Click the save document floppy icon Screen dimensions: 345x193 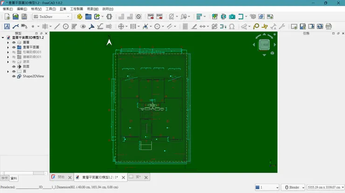(x=24, y=17)
